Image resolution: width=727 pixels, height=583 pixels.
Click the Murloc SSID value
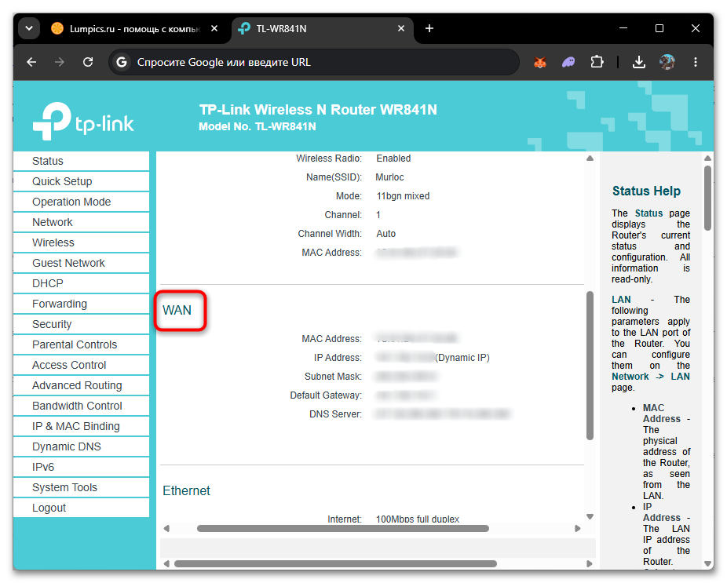pos(389,177)
